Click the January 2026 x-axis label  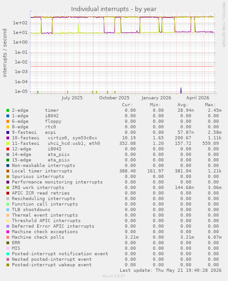pyautogui.click(x=156, y=98)
